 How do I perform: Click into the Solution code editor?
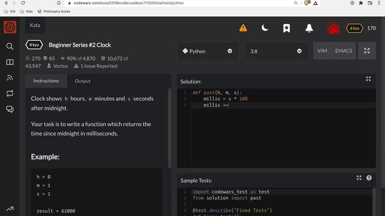[277, 128]
